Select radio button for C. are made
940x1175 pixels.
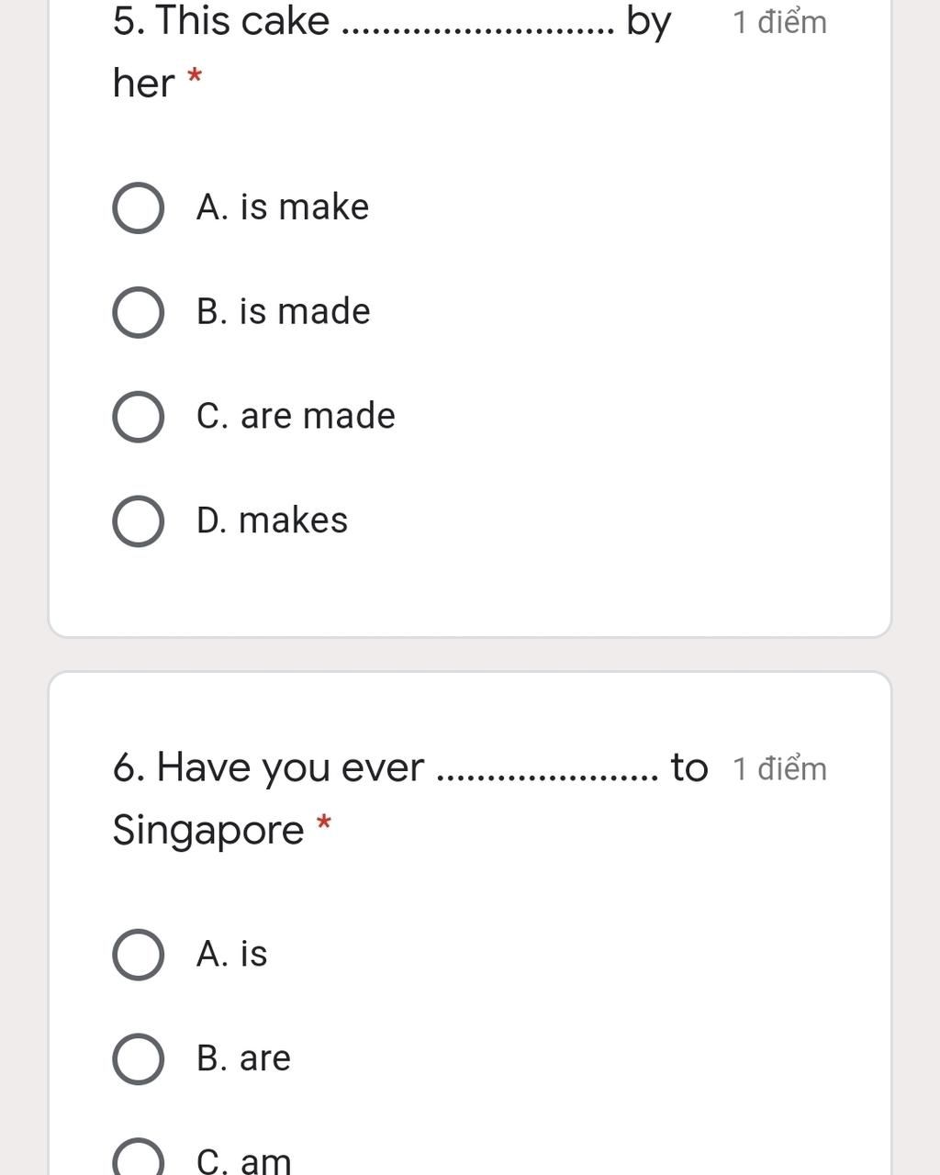click(x=139, y=417)
